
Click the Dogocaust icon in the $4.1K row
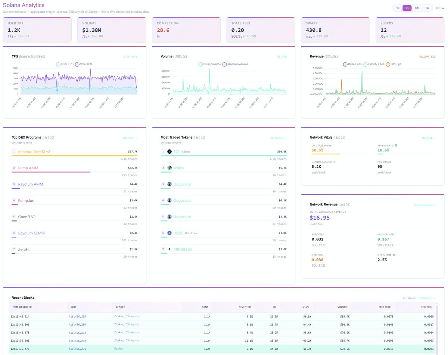[169, 200]
